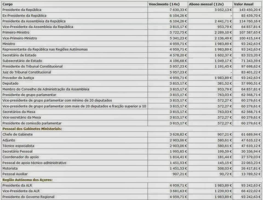This screenshot has height=200, width=263.
Task: Select the "Vice-Presidente da ALR" row label
Action: [21, 191]
